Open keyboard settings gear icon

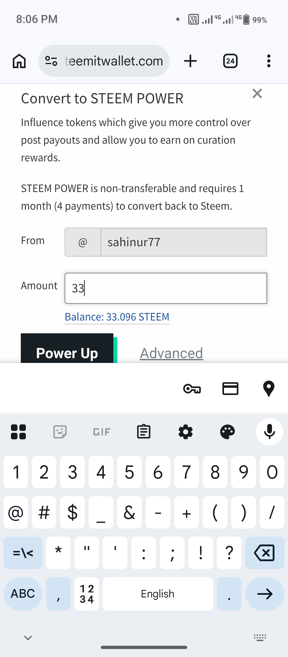pos(186,432)
